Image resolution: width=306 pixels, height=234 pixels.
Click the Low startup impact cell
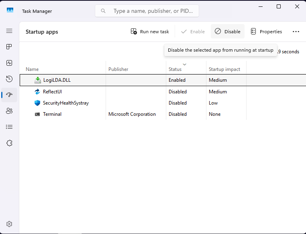click(x=213, y=103)
